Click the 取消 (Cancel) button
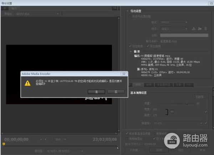Viewport: 214px width, 155px height. [x=203, y=150]
